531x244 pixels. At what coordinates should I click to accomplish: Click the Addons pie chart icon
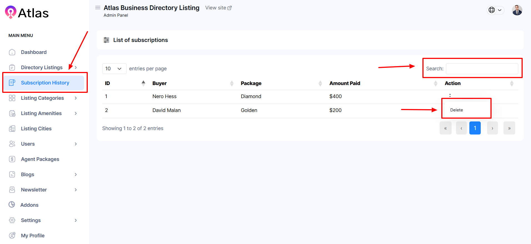pyautogui.click(x=12, y=205)
